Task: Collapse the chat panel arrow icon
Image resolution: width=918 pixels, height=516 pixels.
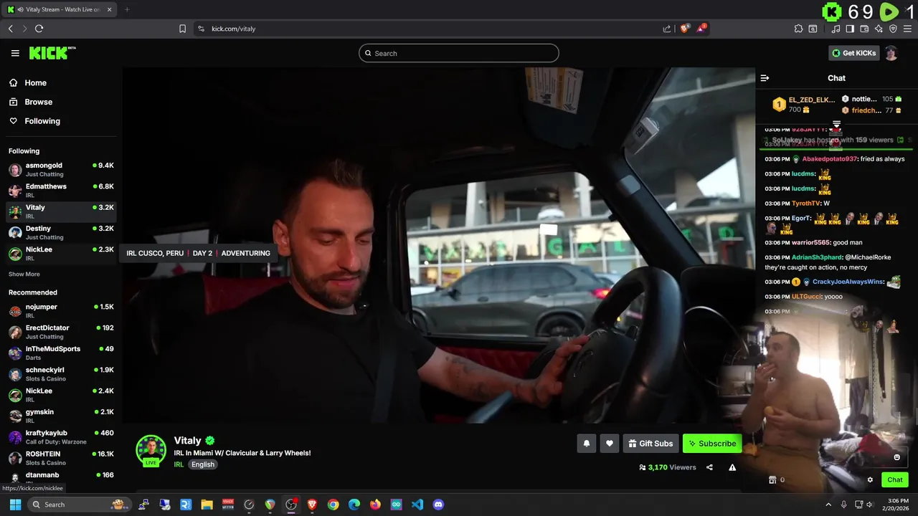Action: coord(765,78)
